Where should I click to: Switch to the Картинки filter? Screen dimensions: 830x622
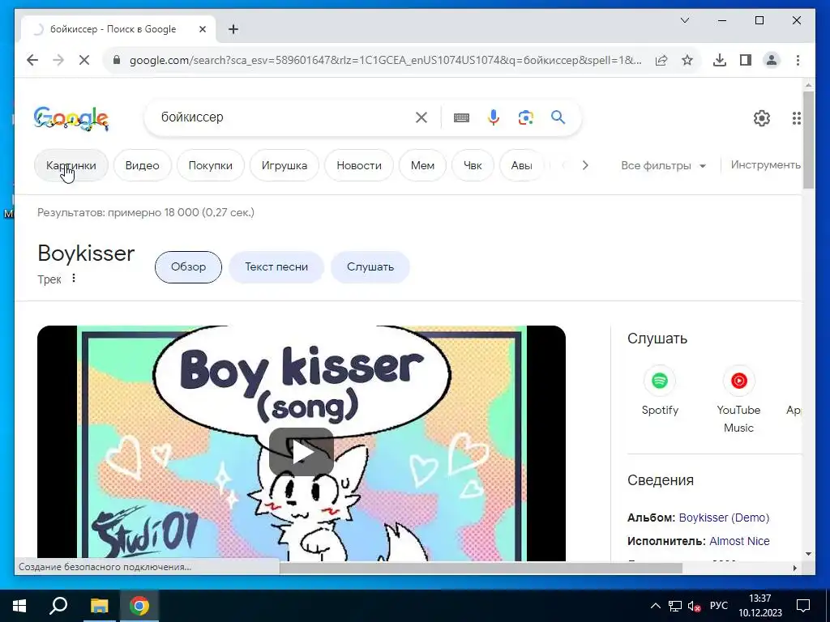(x=71, y=165)
